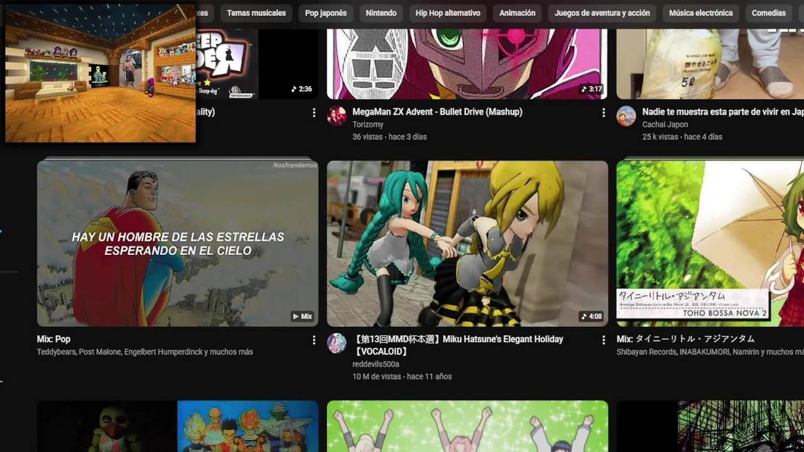This screenshot has width=804, height=452.
Task: Open the Miku Hatsune MMD video thumbnail
Action: coord(467,244)
